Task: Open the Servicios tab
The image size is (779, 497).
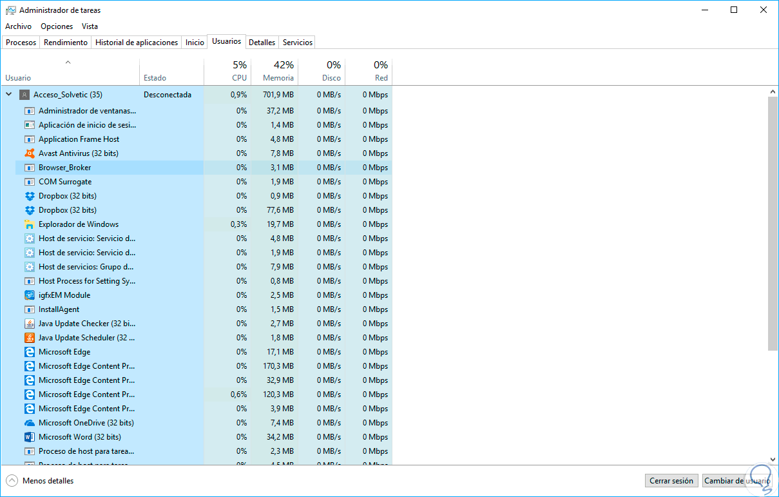Action: [x=298, y=43]
